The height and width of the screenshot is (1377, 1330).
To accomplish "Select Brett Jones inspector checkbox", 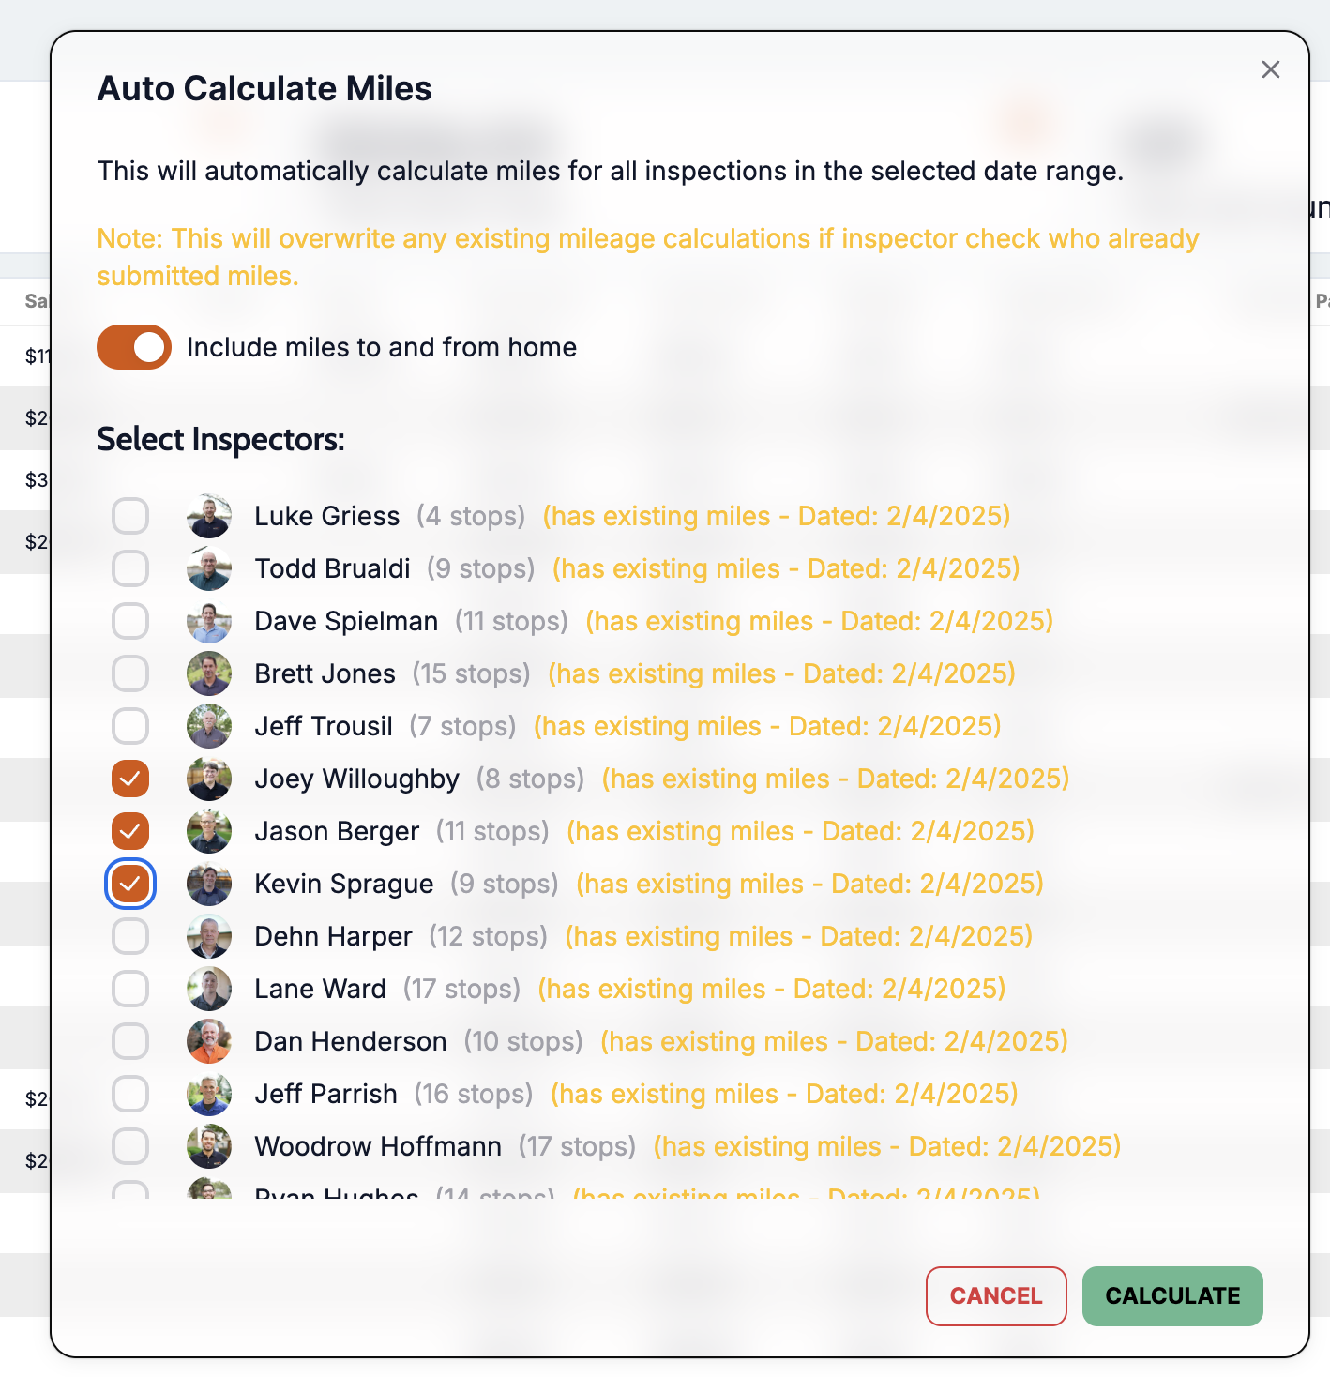I will coord(130,673).
